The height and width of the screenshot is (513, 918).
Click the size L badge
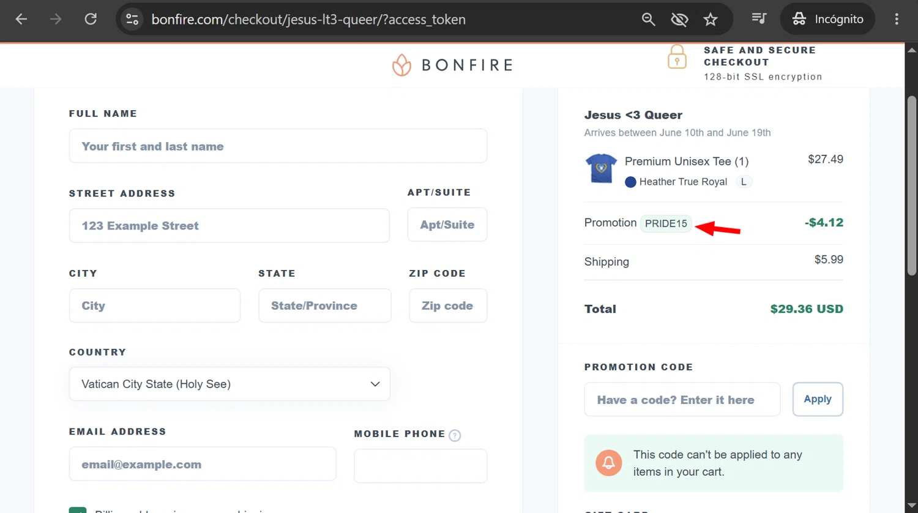point(744,182)
